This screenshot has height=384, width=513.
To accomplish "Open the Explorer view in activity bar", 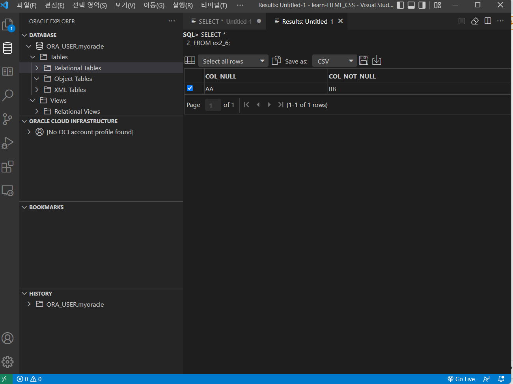I will pyautogui.click(x=8, y=25).
